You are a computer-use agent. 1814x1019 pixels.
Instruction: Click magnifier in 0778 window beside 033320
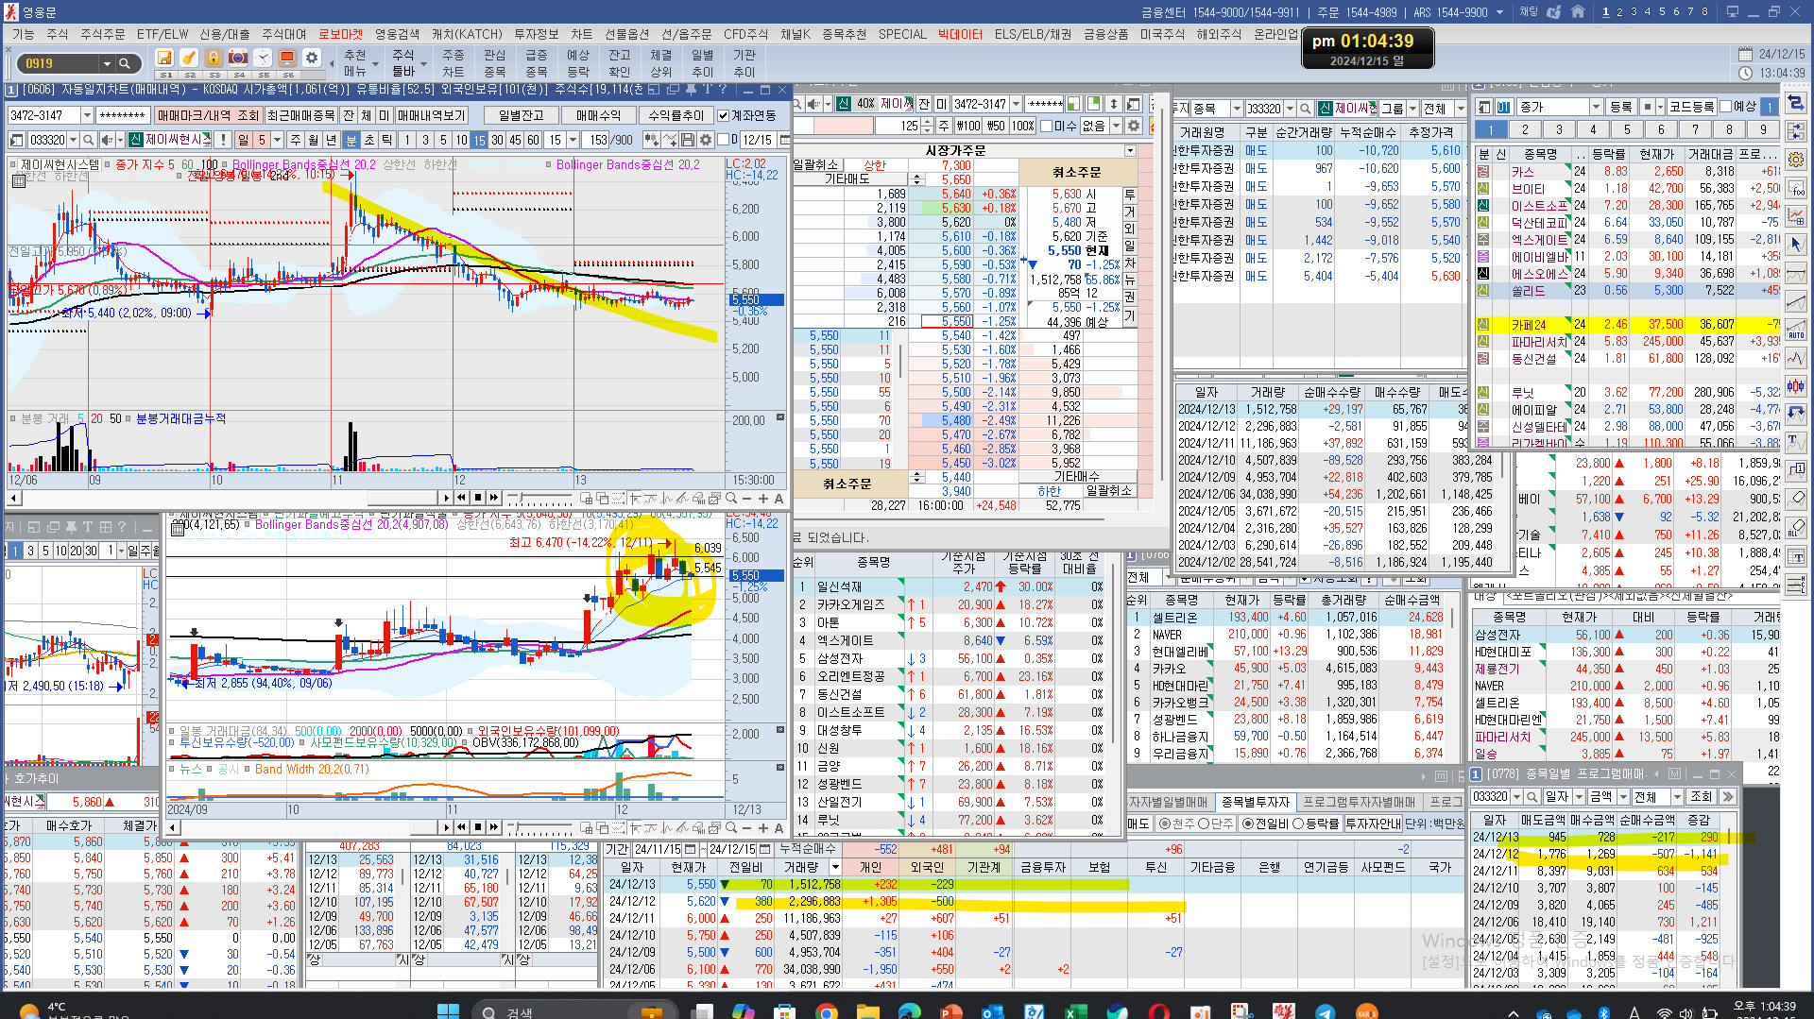tap(1531, 797)
